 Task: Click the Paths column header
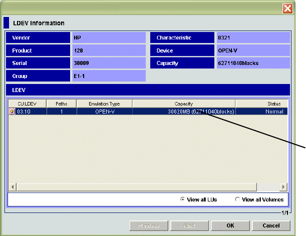pos(61,103)
